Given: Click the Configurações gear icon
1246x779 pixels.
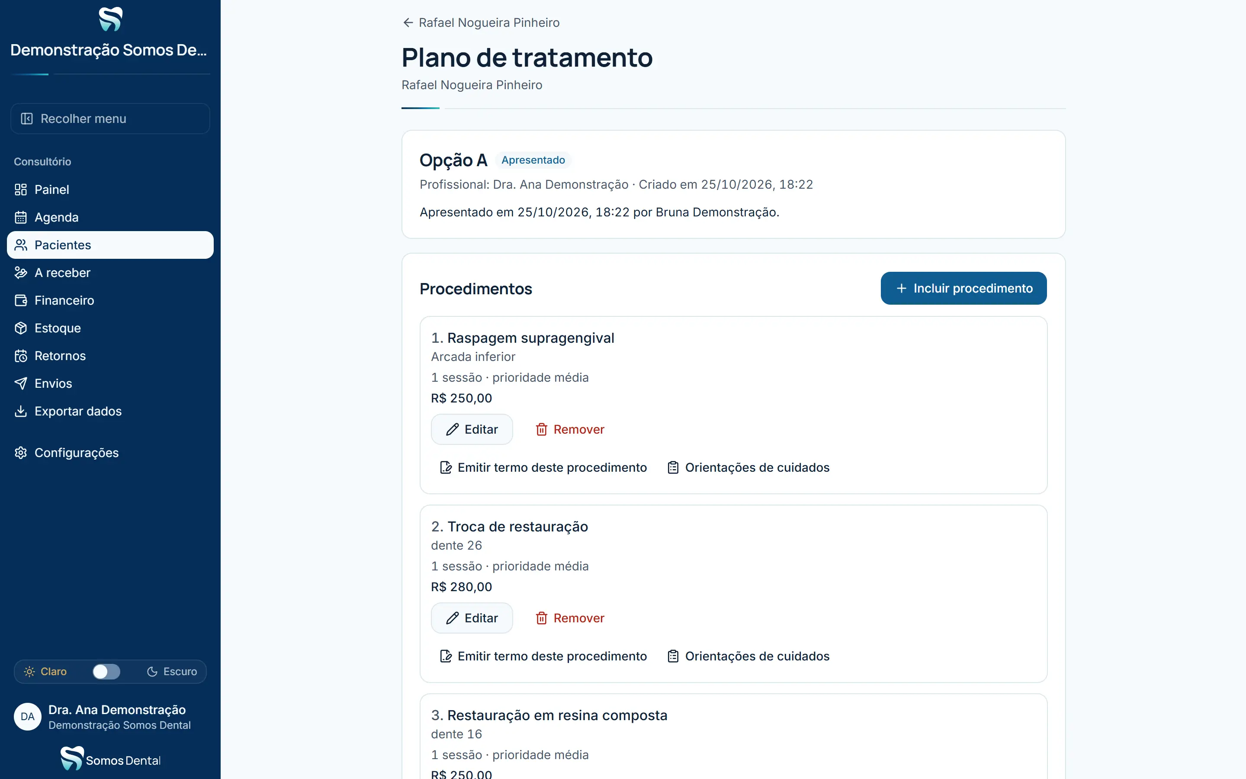Looking at the screenshot, I should (x=21, y=453).
